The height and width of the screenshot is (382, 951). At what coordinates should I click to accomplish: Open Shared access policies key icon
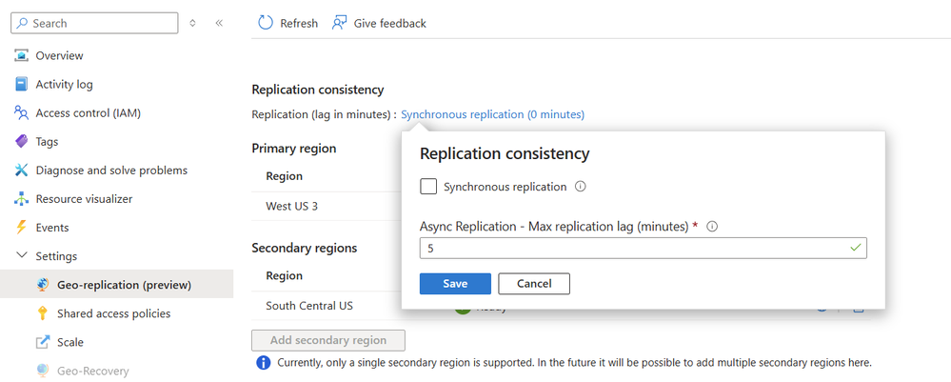(42, 312)
